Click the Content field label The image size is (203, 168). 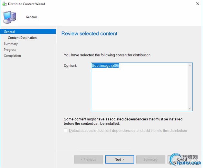pyautogui.click(x=70, y=65)
